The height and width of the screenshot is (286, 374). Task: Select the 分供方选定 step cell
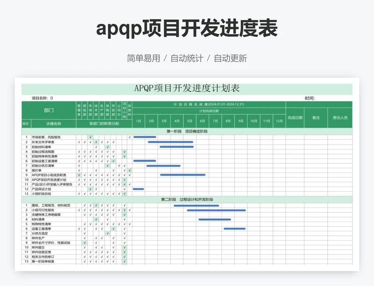(53, 233)
